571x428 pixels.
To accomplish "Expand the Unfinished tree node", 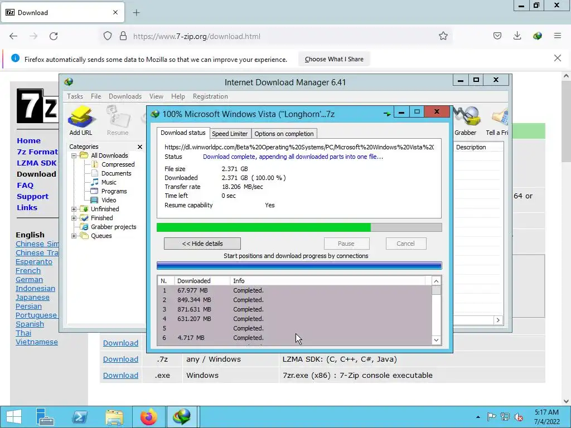I will point(74,209).
